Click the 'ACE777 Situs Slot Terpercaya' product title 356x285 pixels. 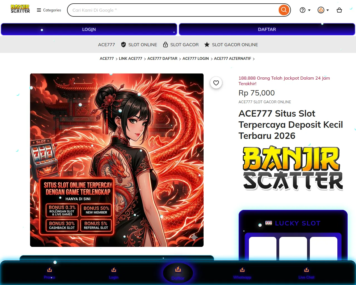point(291,125)
